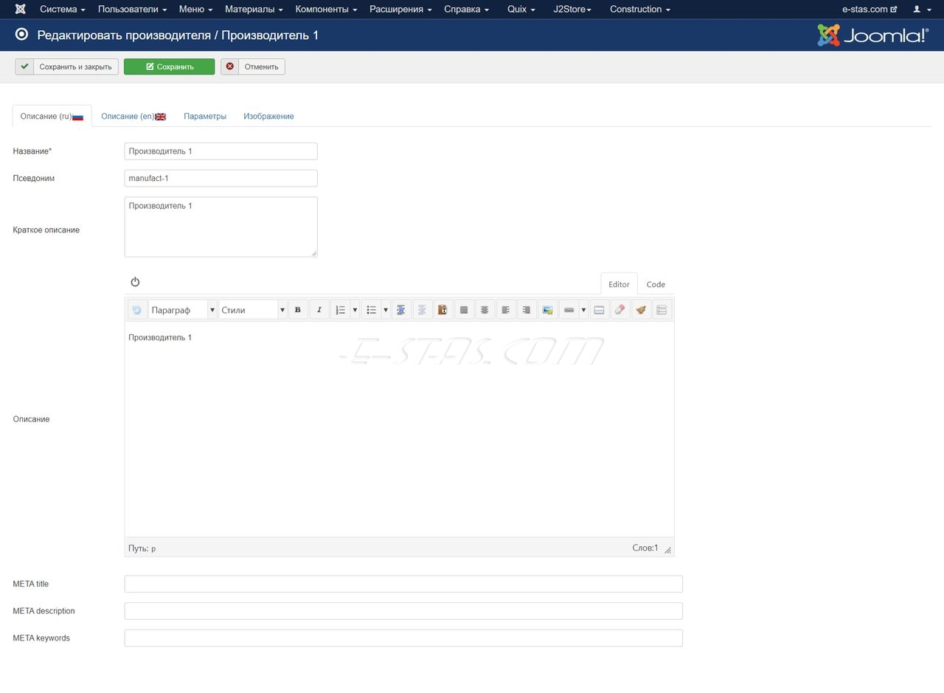944x693 pixels.
Task: Click the META keywords field
Action: coord(403,638)
